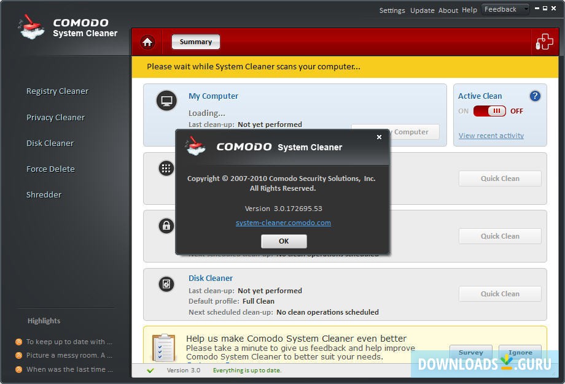Confirm the About dialog with OK
The width and height of the screenshot is (565, 384).
click(x=284, y=241)
